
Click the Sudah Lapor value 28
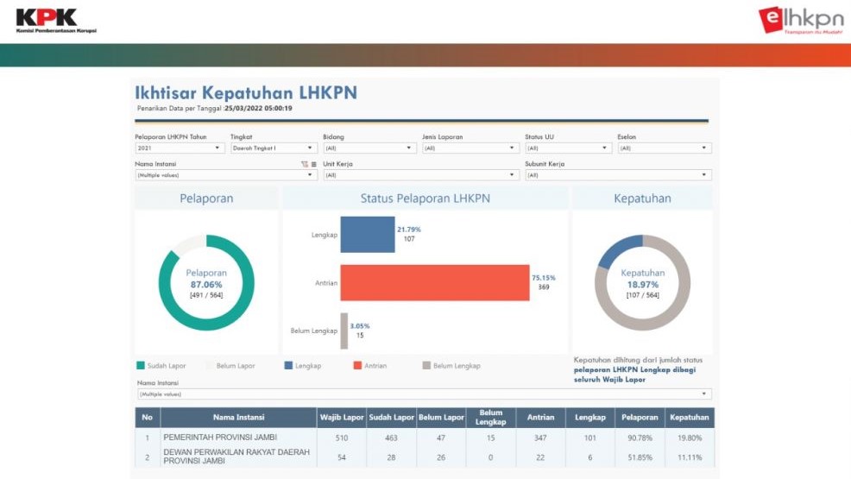pos(391,457)
